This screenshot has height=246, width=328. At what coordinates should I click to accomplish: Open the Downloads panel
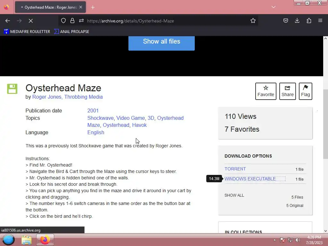tap(297, 21)
